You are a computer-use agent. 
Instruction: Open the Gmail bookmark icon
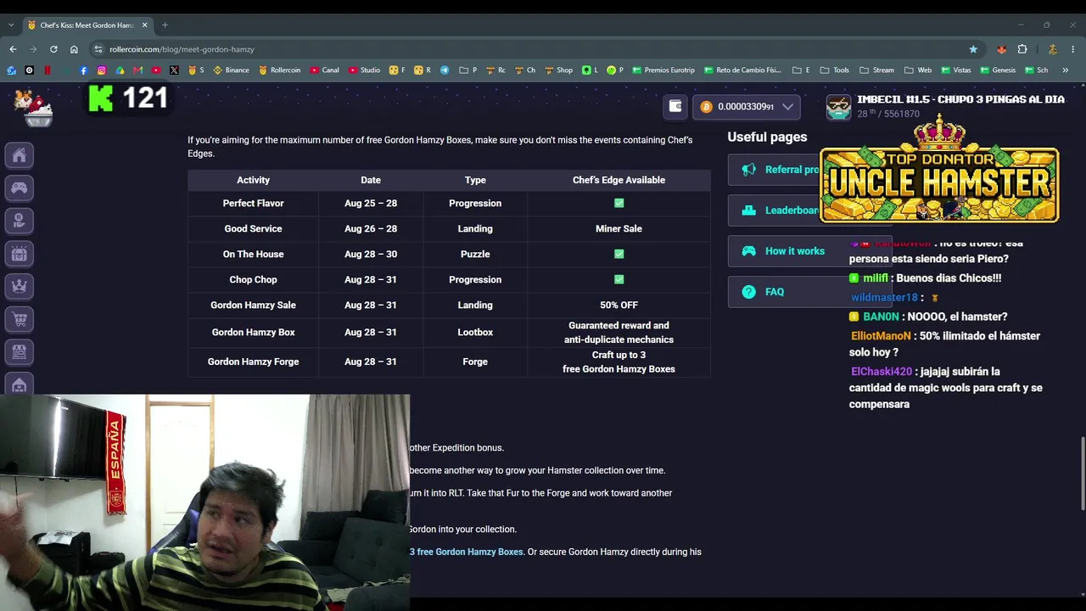[138, 70]
